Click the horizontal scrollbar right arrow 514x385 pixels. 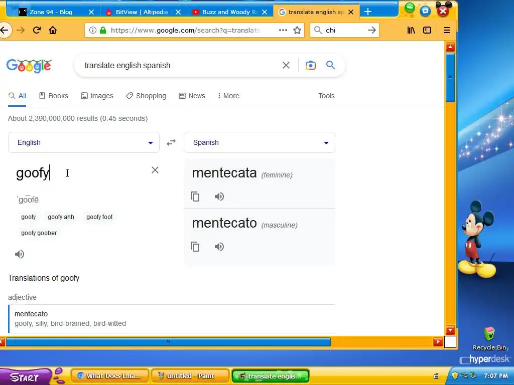(438, 342)
